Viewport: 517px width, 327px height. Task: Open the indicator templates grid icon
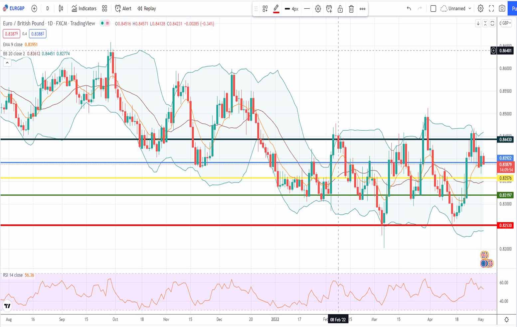point(104,9)
